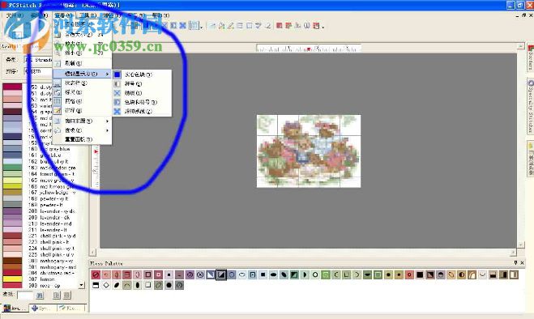Select the black horizontal ellipse palette symbol
The image size is (534, 319).
tap(273, 274)
